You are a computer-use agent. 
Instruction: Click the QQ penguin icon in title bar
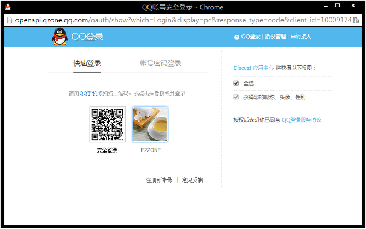8,7
